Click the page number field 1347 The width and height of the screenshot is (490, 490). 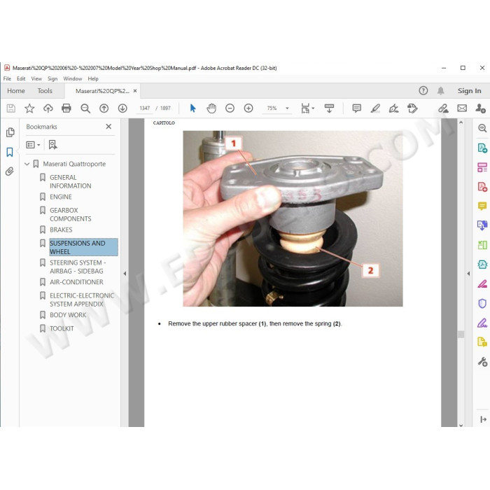(x=145, y=108)
